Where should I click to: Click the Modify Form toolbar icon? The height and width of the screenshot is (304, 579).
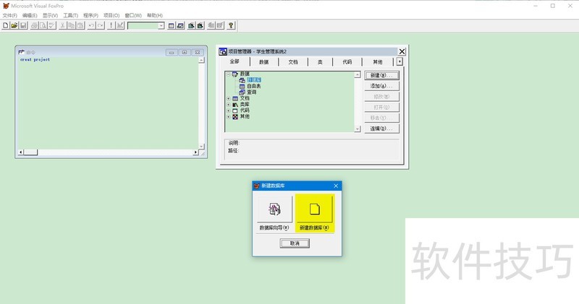tap(120, 25)
